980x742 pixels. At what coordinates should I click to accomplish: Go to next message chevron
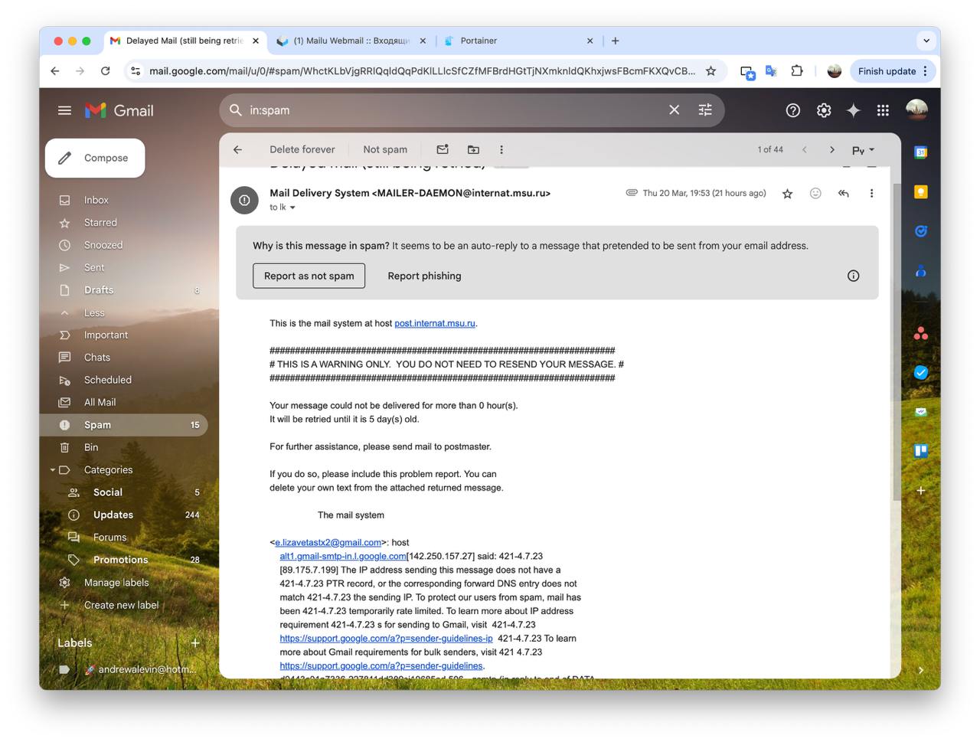(832, 150)
